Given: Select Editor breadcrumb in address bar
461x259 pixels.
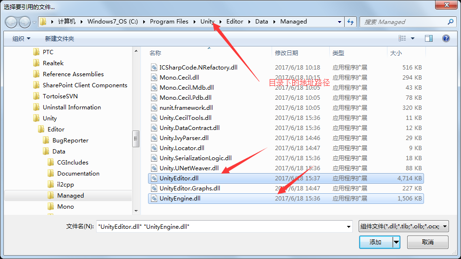Looking at the screenshot, I should click(x=235, y=22).
